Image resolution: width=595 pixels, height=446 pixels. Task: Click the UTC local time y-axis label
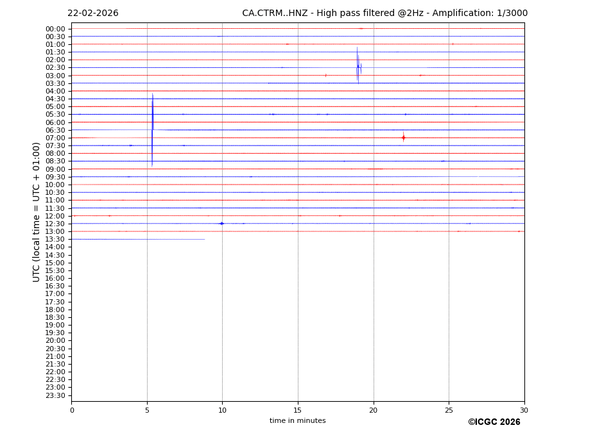[x=37, y=211]
